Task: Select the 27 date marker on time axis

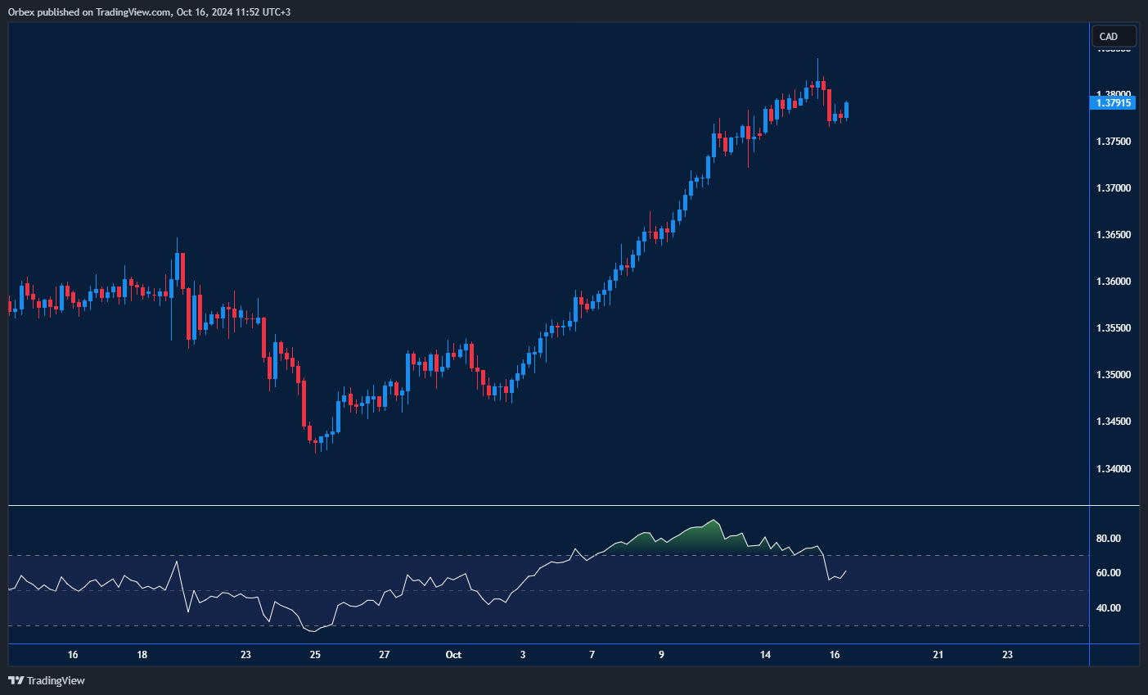Action: click(x=385, y=655)
